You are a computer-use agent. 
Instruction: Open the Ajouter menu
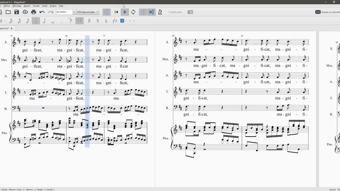pyautogui.click(x=27, y=6)
